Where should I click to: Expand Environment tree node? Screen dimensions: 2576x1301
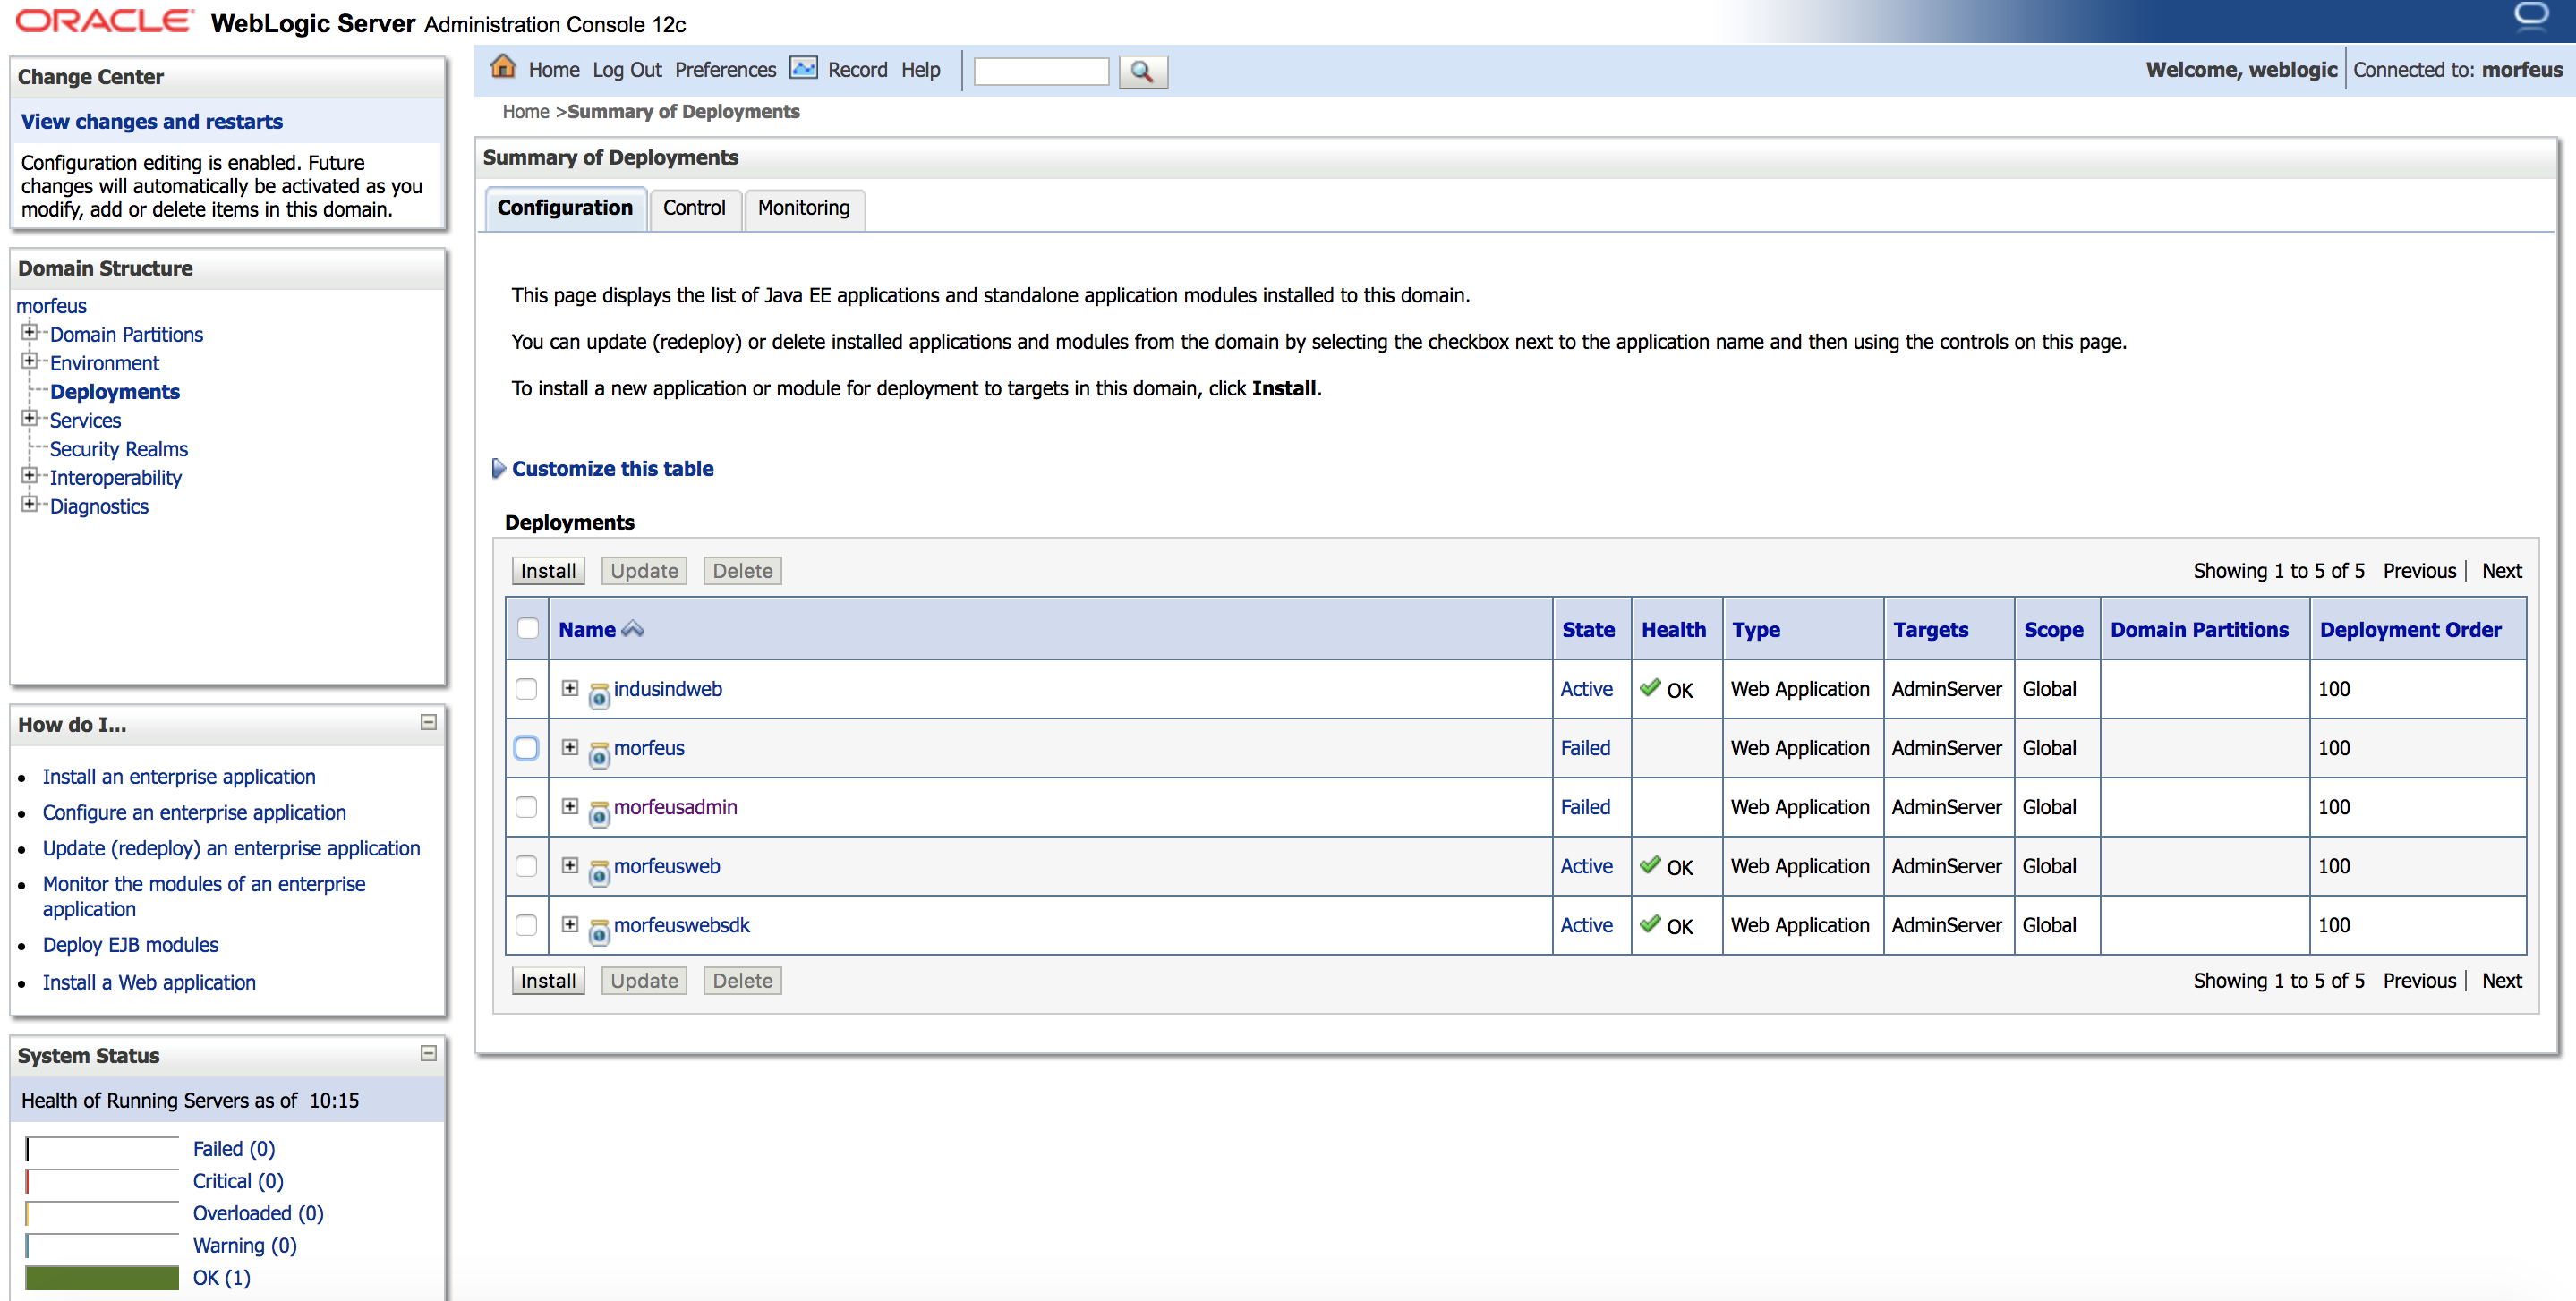(29, 361)
